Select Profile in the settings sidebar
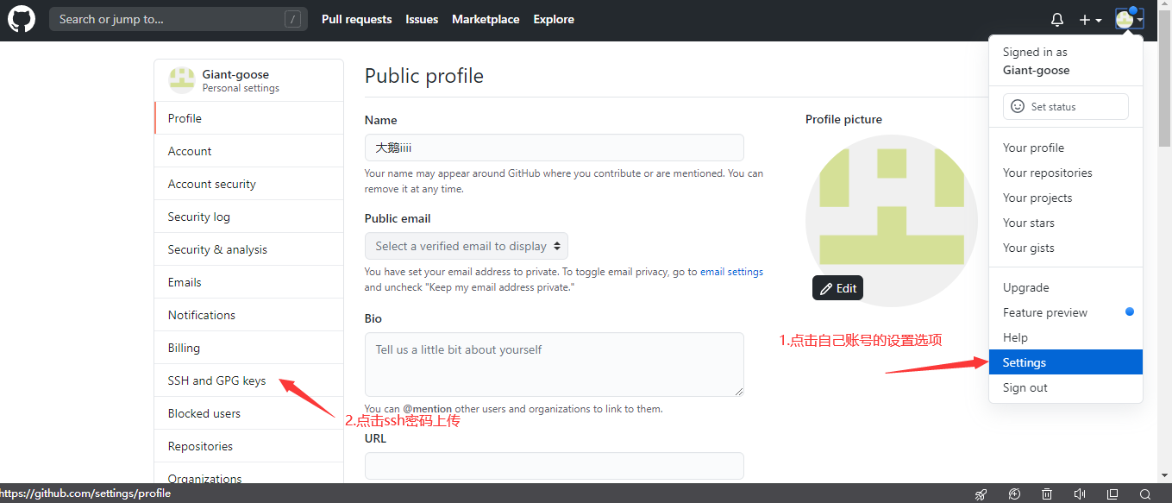This screenshot has width=1172, height=503. click(x=249, y=118)
